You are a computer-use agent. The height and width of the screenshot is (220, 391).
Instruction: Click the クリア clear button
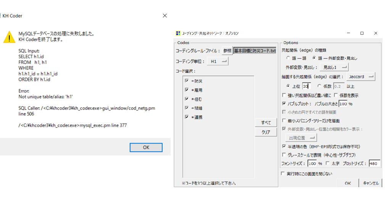tap(266, 132)
